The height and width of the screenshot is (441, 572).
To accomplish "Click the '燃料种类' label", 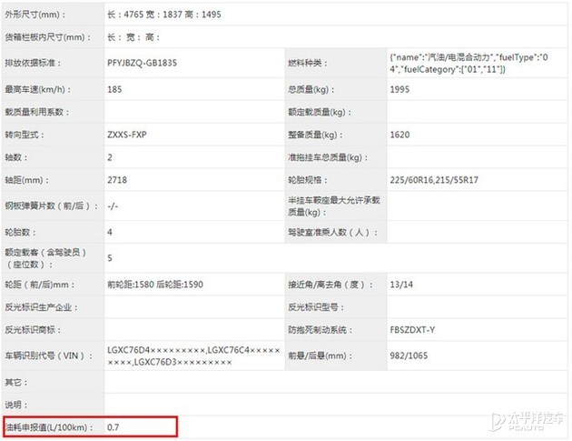I will (x=308, y=63).
